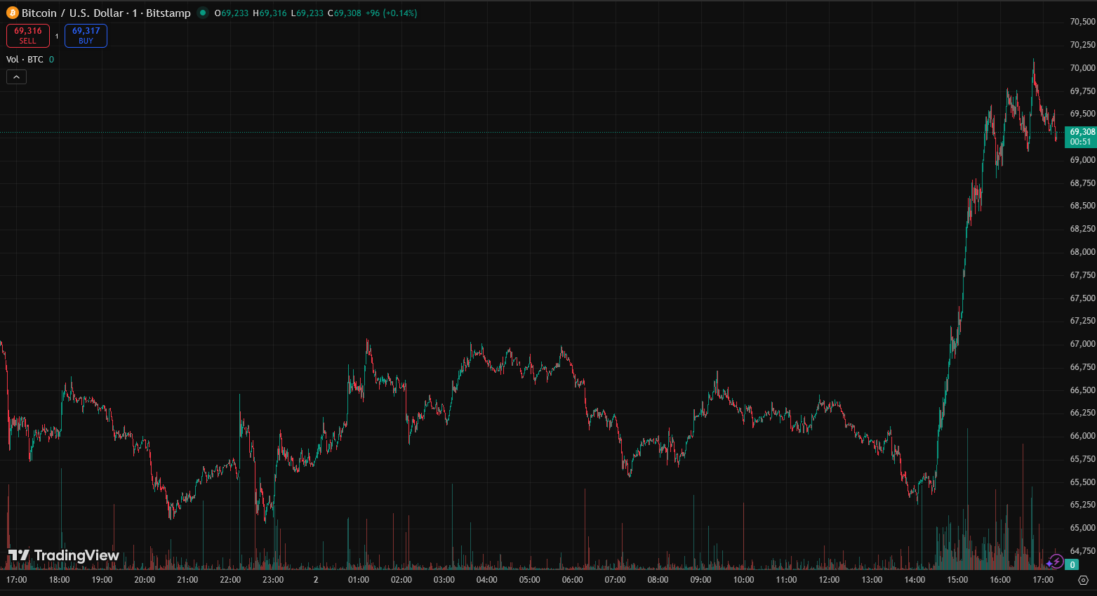Viewport: 1097px width, 596px height.
Task: Click the 68,000 price axis label
Action: tap(1082, 252)
